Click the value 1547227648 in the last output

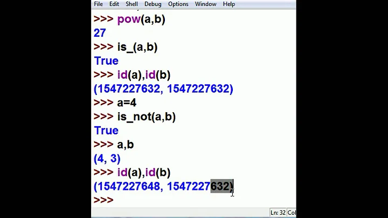point(129,186)
